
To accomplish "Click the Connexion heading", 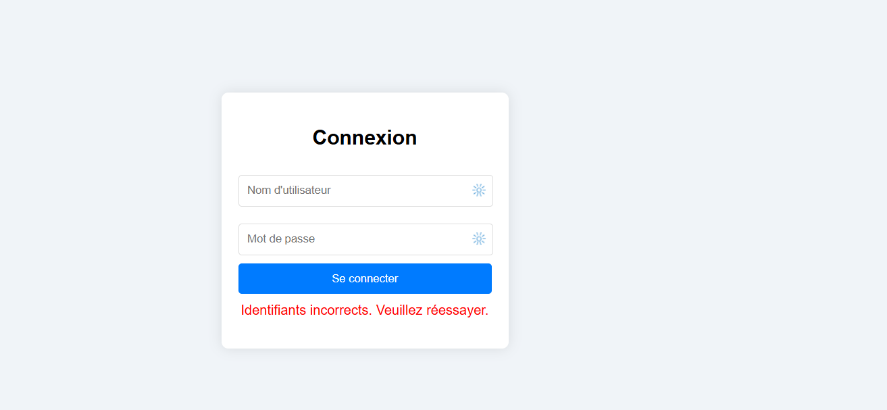I will pos(365,138).
